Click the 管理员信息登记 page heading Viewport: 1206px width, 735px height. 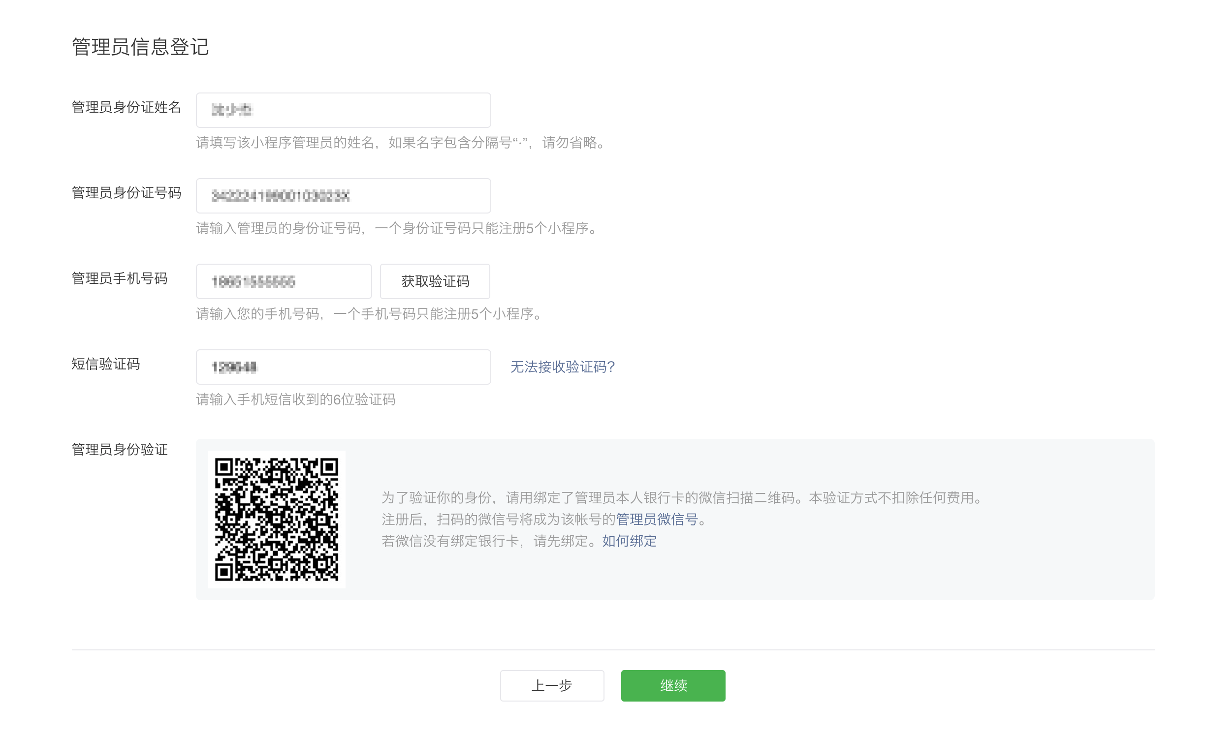tap(140, 47)
